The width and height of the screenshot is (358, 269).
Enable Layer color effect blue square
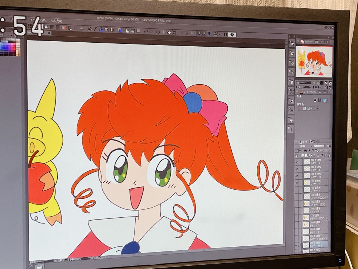(x=324, y=100)
